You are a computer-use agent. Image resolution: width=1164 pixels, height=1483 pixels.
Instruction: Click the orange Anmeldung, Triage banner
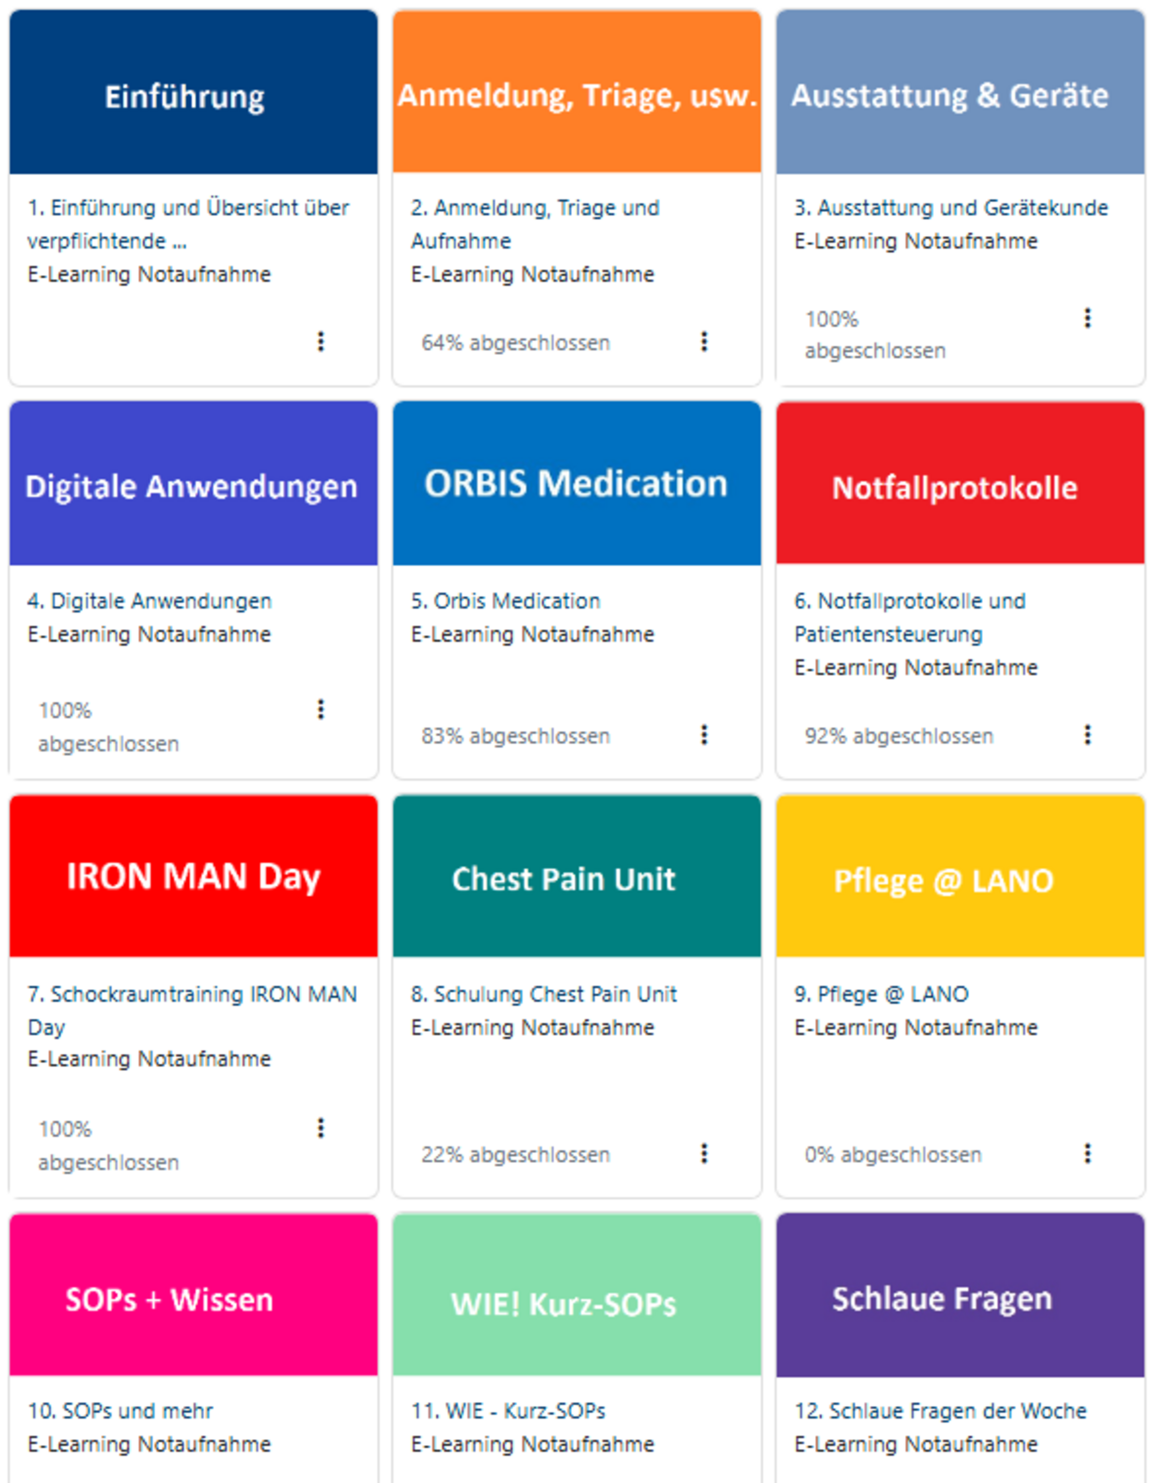tap(577, 93)
